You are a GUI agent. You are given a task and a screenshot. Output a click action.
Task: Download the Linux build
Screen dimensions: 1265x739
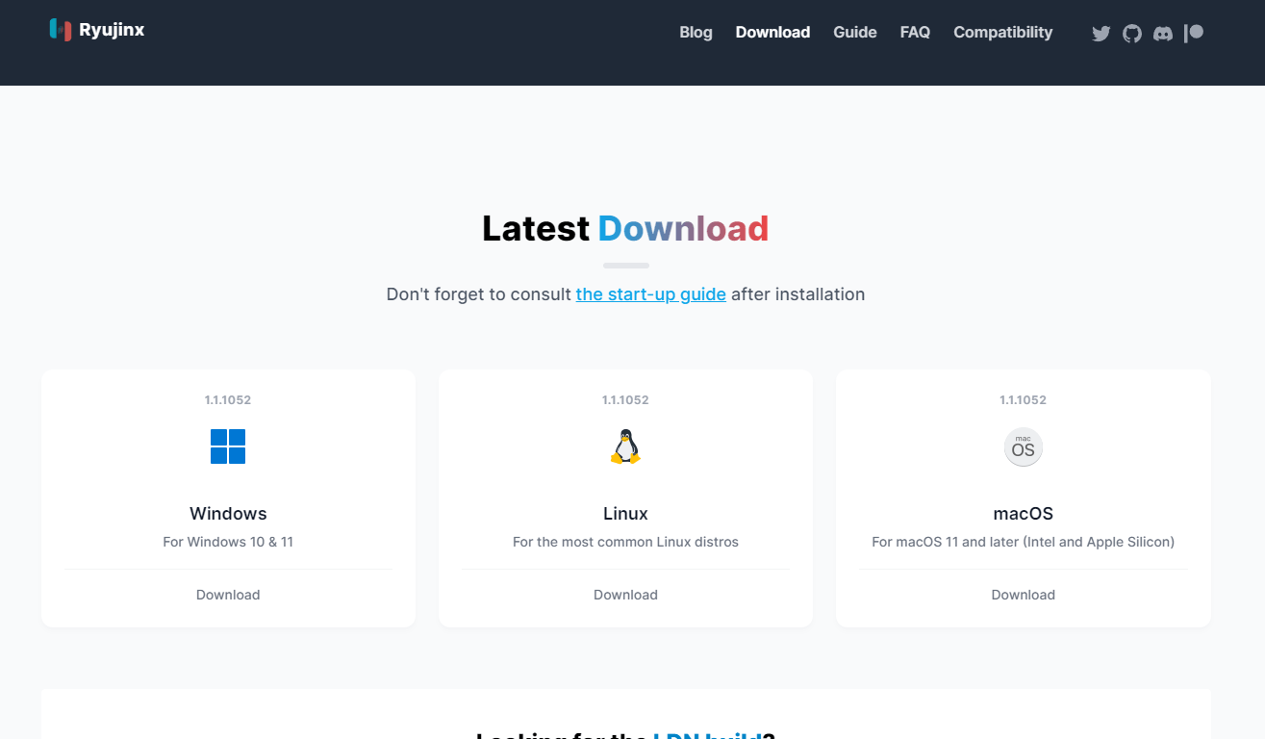(625, 595)
